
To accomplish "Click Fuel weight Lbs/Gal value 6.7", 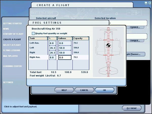I will pos(59,76).
